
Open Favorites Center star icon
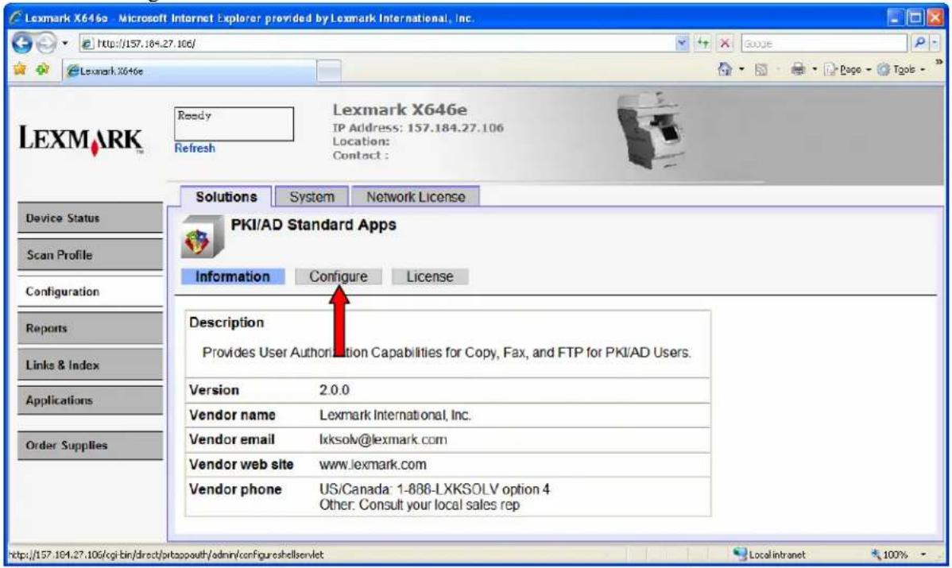pos(20,69)
